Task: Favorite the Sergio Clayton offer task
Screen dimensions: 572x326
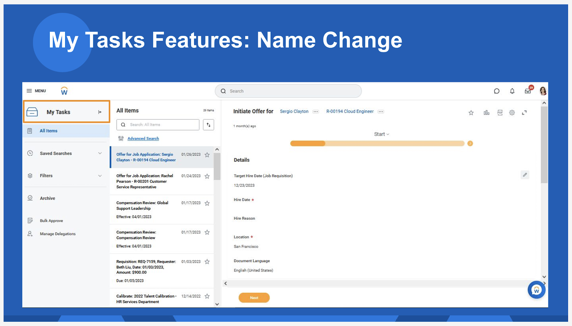Action: click(x=207, y=155)
